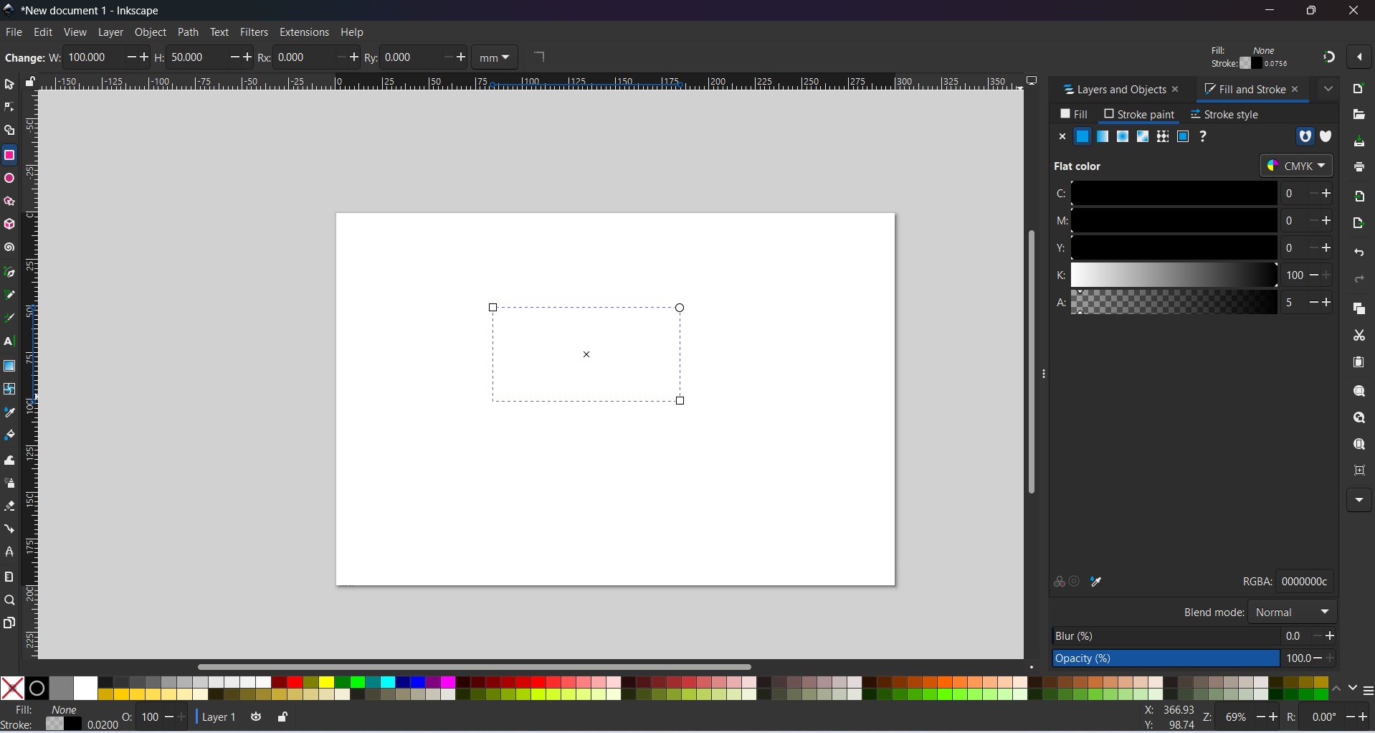This screenshot has width=1375, height=733.
Task: Select the Tweak tool
Action: point(9,460)
